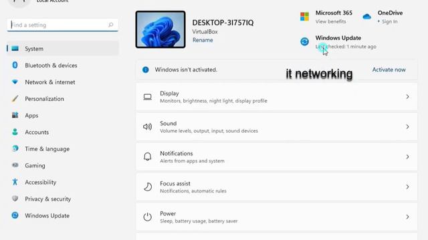The image size is (428, 240).
Task: Open Windows Update last checked status
Action: (346, 47)
